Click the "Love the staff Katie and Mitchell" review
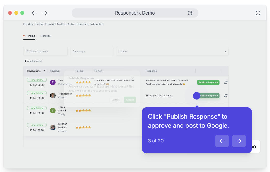The image size is (270, 172). 115,82
